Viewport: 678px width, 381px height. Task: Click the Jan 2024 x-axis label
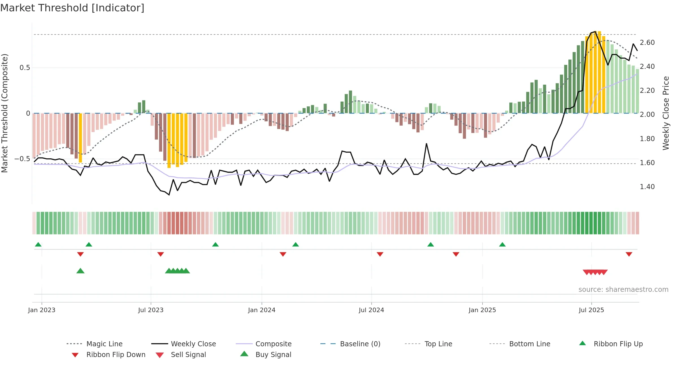tap(262, 310)
